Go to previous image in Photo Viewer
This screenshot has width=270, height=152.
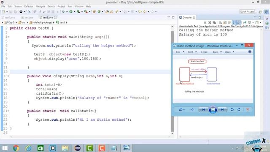tap(203, 110)
